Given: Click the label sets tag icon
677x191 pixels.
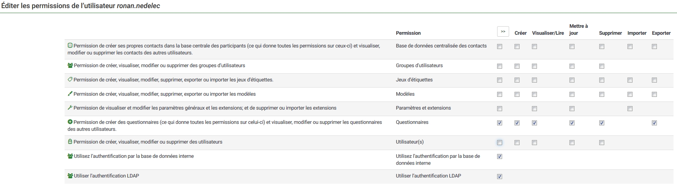Looking at the screenshot, I should 70,79.
